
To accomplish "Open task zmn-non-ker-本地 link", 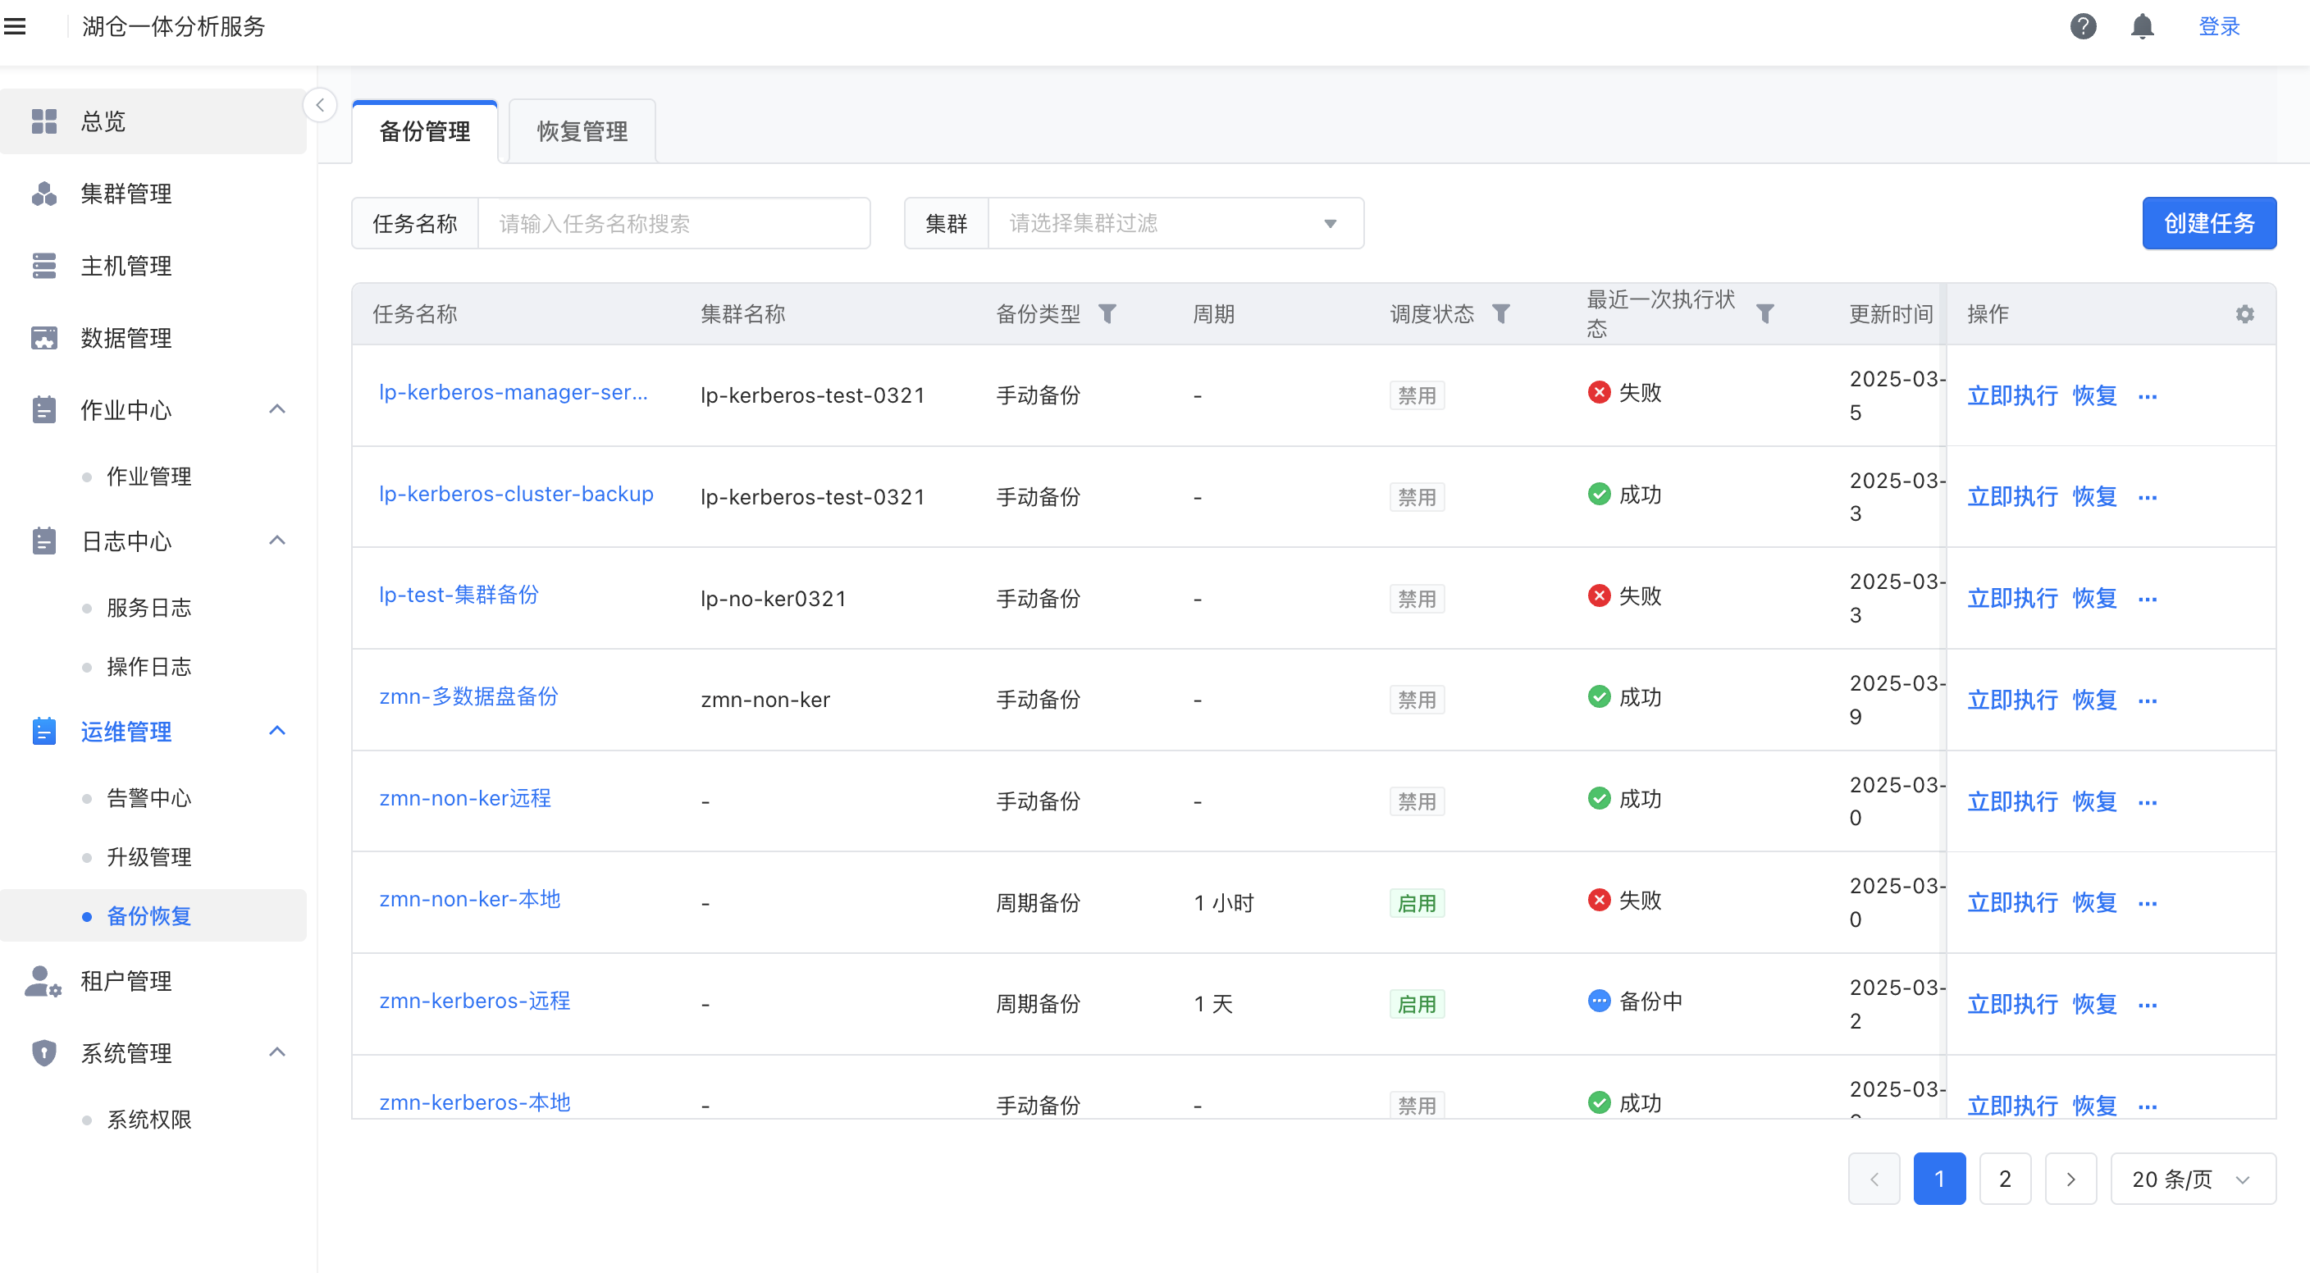I will pyautogui.click(x=469, y=899).
